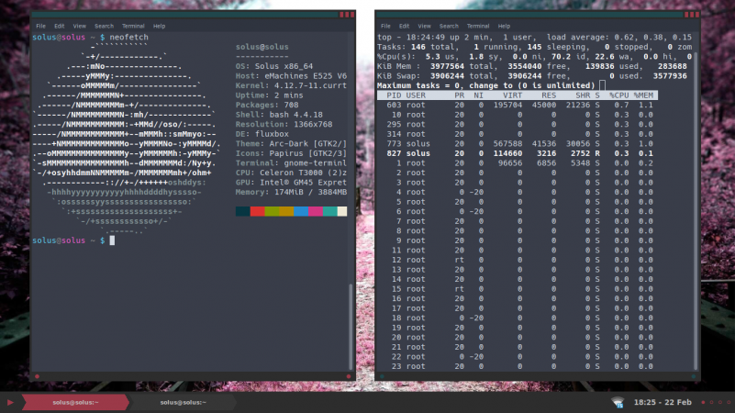Click the USER column header in top
Viewport: 735px width, 413px height.
(416, 95)
